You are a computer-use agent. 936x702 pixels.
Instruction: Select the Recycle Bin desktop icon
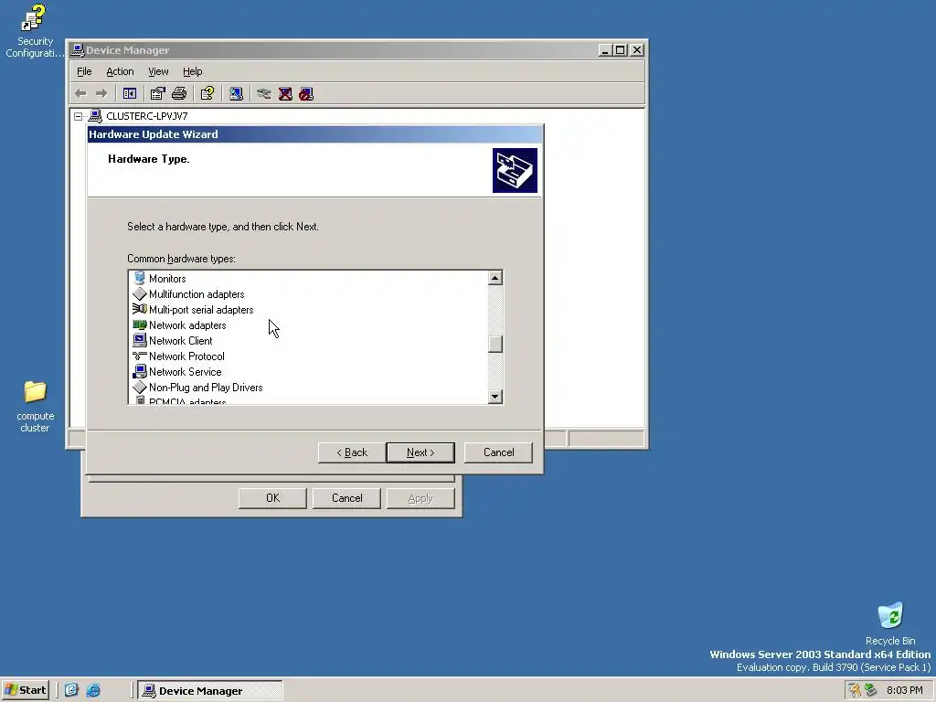[890, 623]
